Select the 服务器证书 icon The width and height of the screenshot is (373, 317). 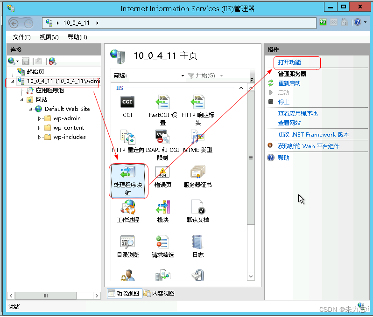pyautogui.click(x=197, y=172)
